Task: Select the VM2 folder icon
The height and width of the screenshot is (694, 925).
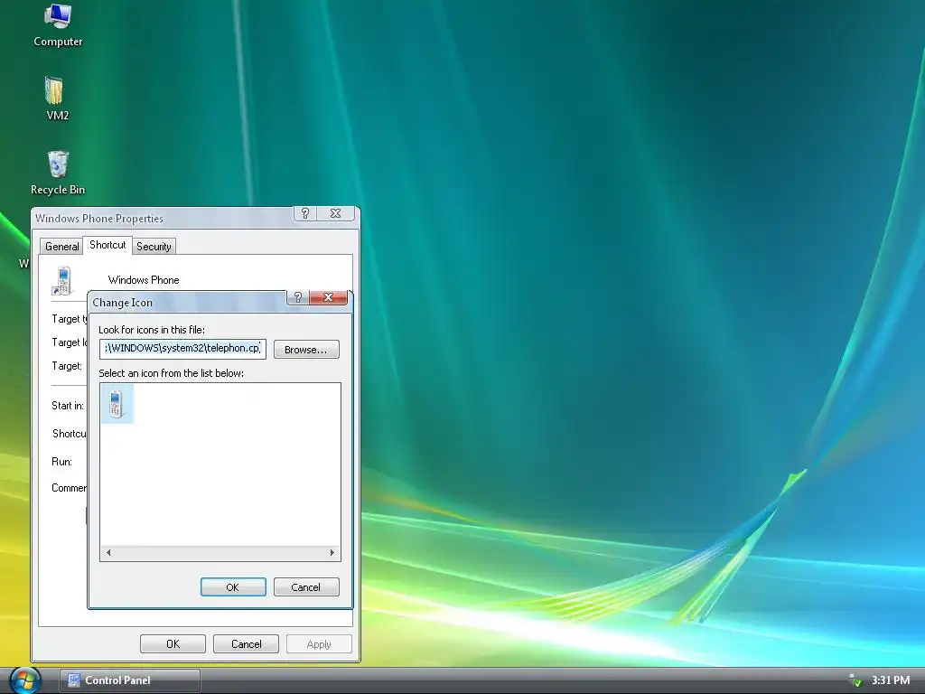Action: (57, 98)
